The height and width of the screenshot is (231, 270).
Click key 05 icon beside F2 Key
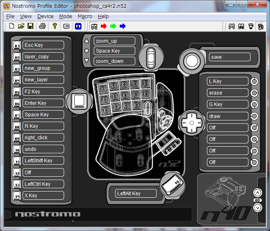(x=17, y=92)
